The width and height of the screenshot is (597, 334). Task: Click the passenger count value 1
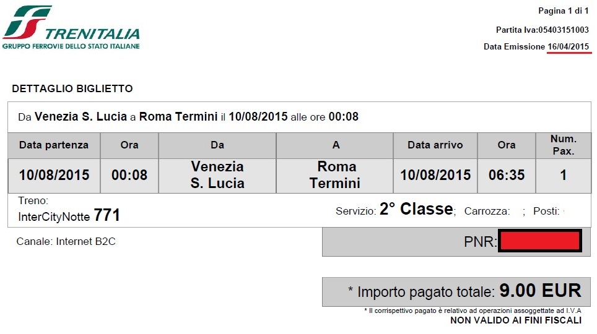[x=564, y=176]
